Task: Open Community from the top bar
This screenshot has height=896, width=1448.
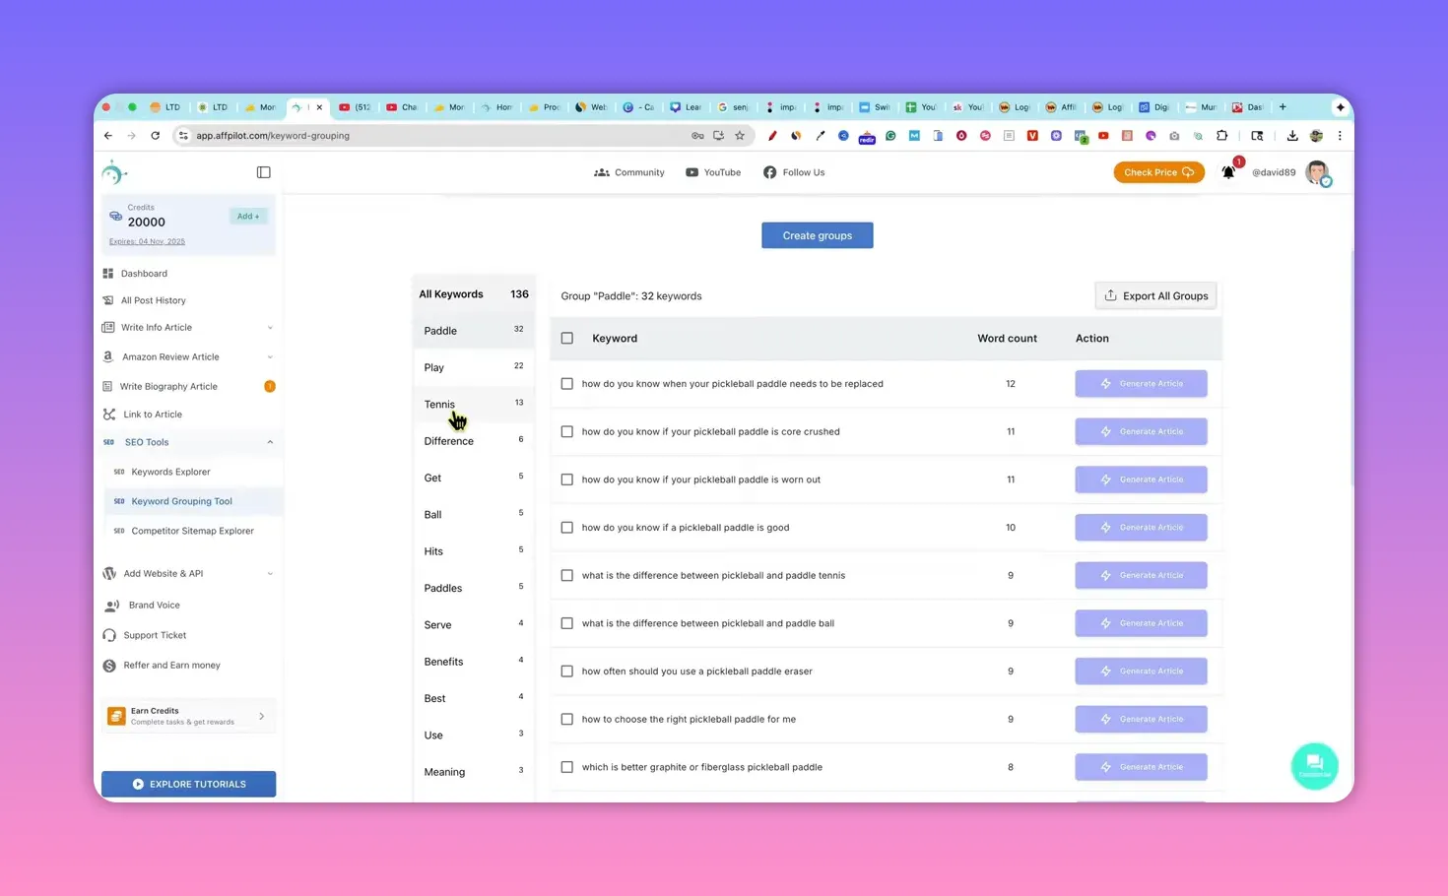Action: click(628, 171)
